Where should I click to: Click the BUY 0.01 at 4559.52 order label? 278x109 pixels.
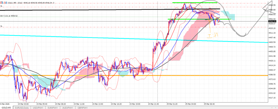[x=9, y=16]
